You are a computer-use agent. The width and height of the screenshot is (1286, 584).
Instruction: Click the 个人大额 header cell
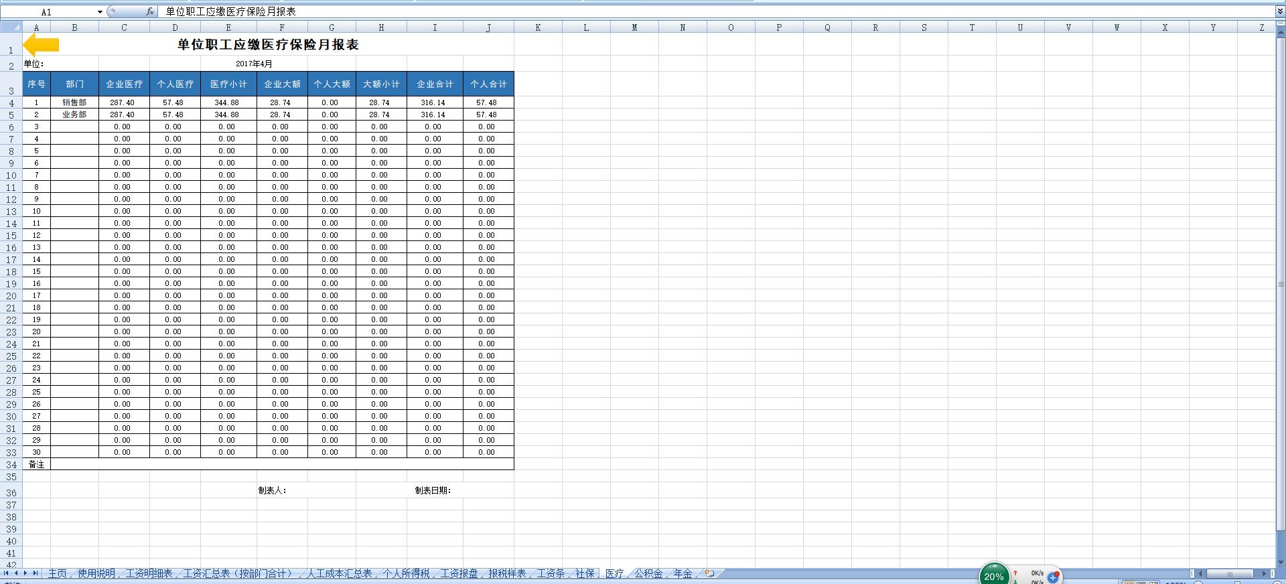(332, 84)
